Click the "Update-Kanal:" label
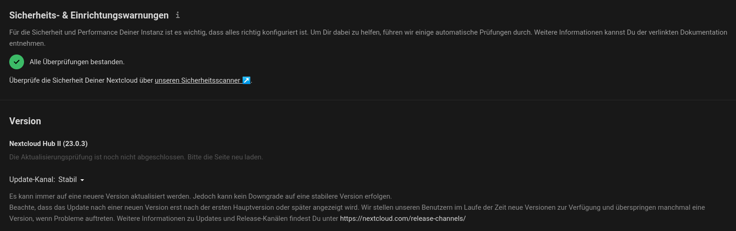 pyautogui.click(x=32, y=180)
